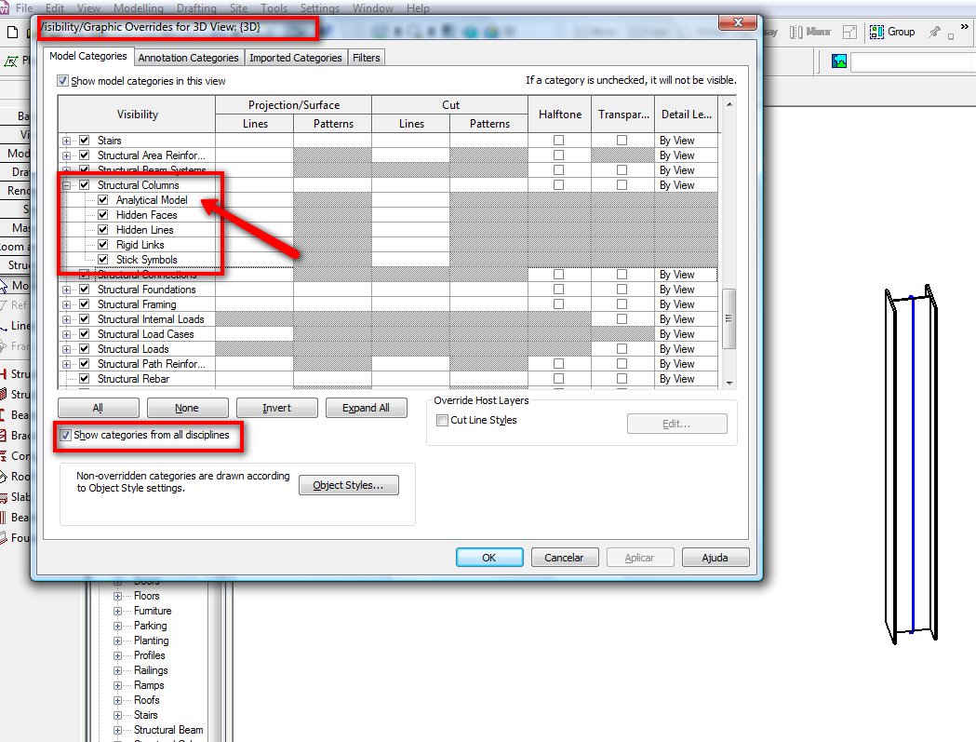This screenshot has height=742, width=976.
Task: Select Profiles in the project browser behind
Action: click(x=150, y=655)
